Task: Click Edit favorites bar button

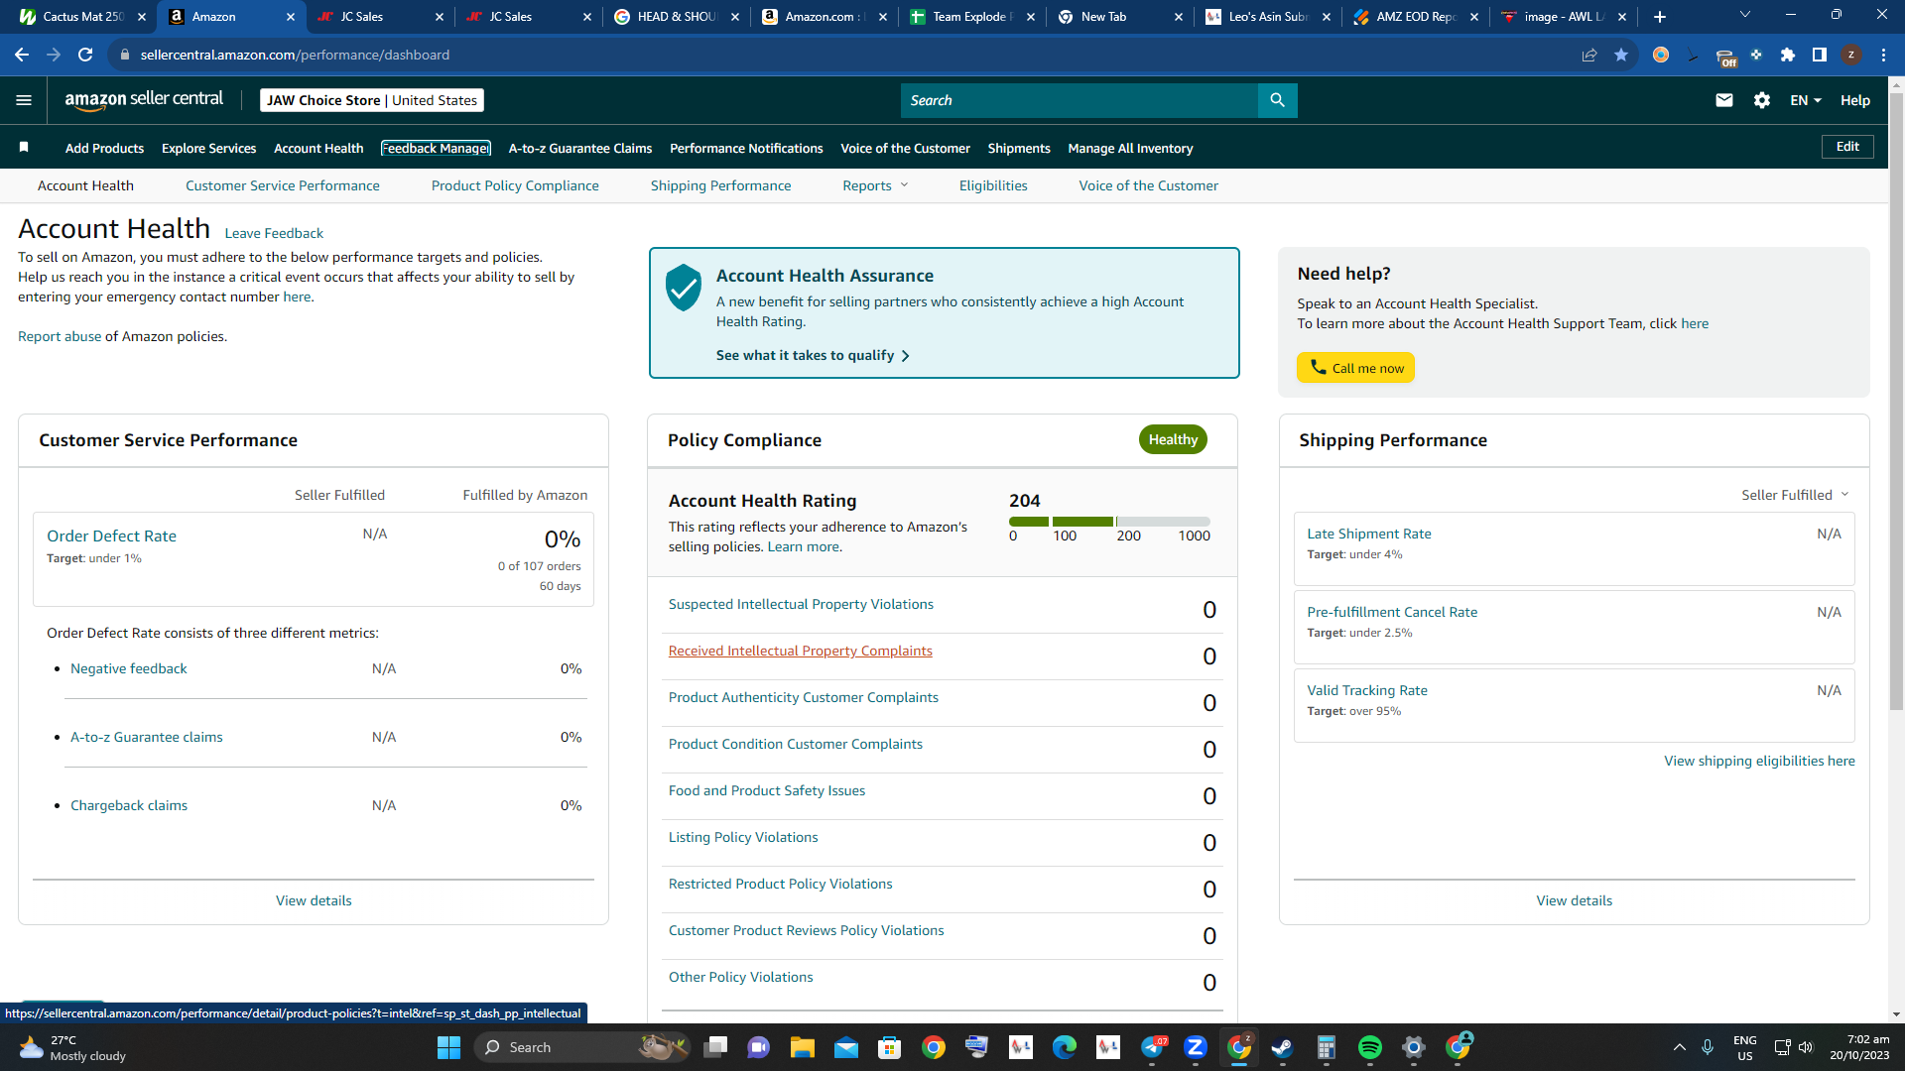Action: coord(1847,147)
